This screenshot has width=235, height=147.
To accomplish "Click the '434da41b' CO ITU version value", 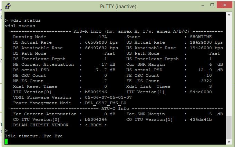I will pos(201,120).
